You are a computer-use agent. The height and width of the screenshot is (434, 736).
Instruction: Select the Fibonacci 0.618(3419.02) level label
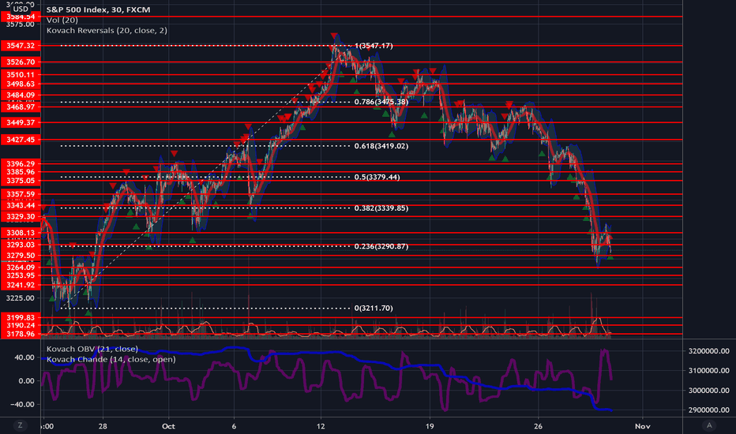coord(381,146)
